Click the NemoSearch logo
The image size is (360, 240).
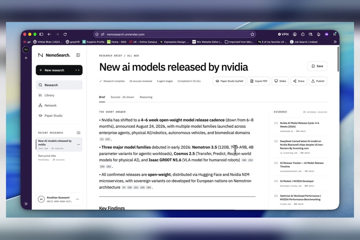(54, 55)
